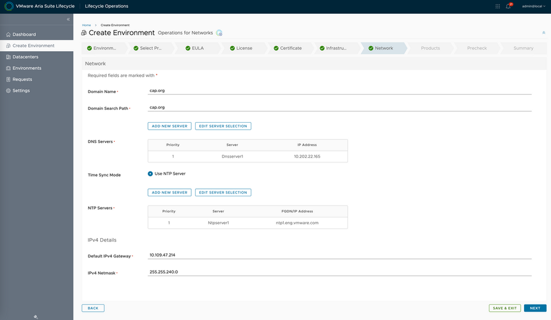Screen dimensions: 551x320
Task: Collapse the sidebar with double-chevron icon
Action: [68, 19]
